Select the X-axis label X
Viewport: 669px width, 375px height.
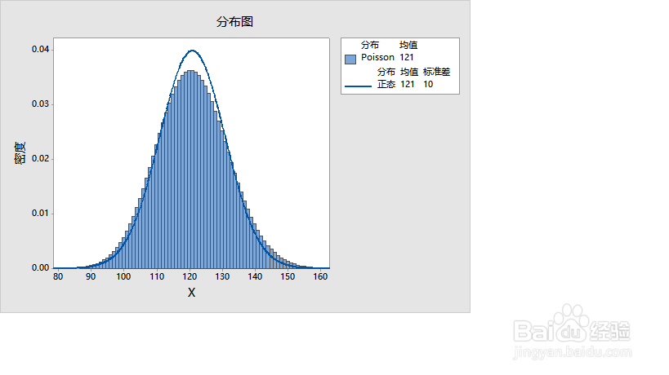tap(192, 293)
